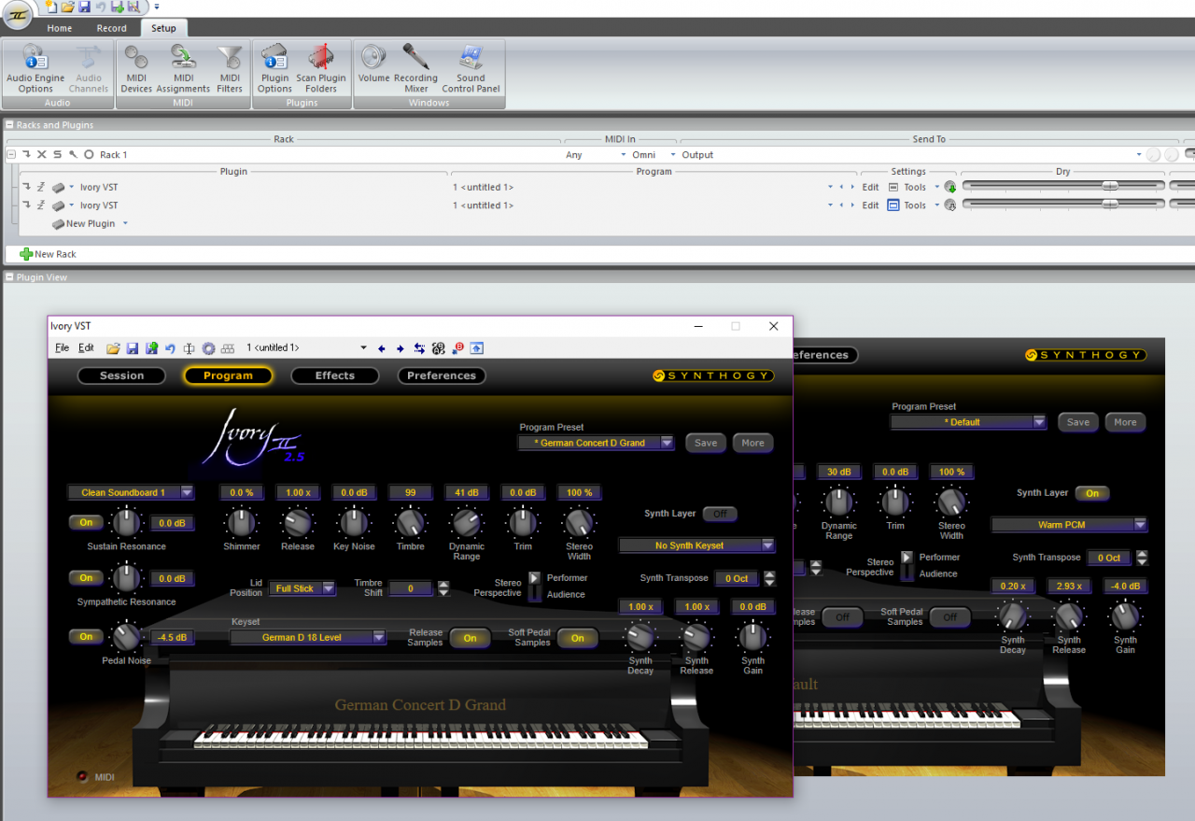Viewport: 1195px width, 821px height.
Task: Click the Timbre Shift stepper arrows
Action: (x=443, y=588)
